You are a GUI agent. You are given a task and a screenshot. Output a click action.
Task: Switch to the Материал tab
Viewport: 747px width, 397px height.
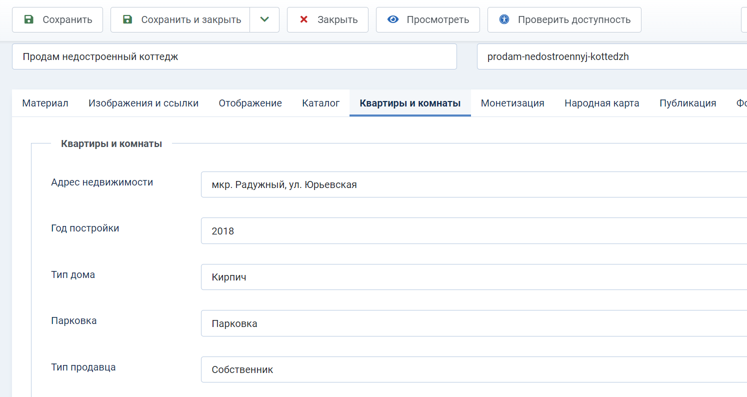pyautogui.click(x=45, y=103)
